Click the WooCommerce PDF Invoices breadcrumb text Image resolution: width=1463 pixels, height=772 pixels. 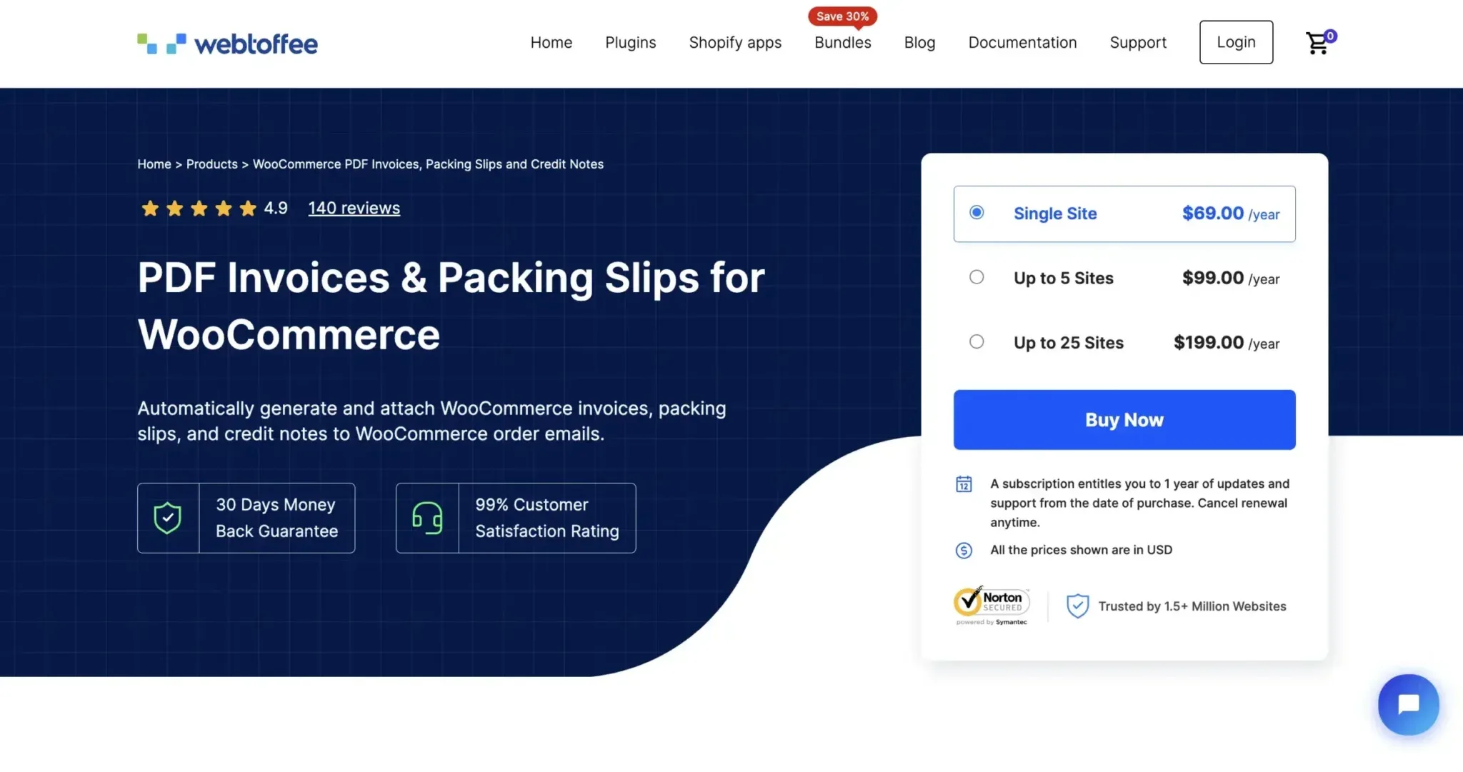(428, 164)
